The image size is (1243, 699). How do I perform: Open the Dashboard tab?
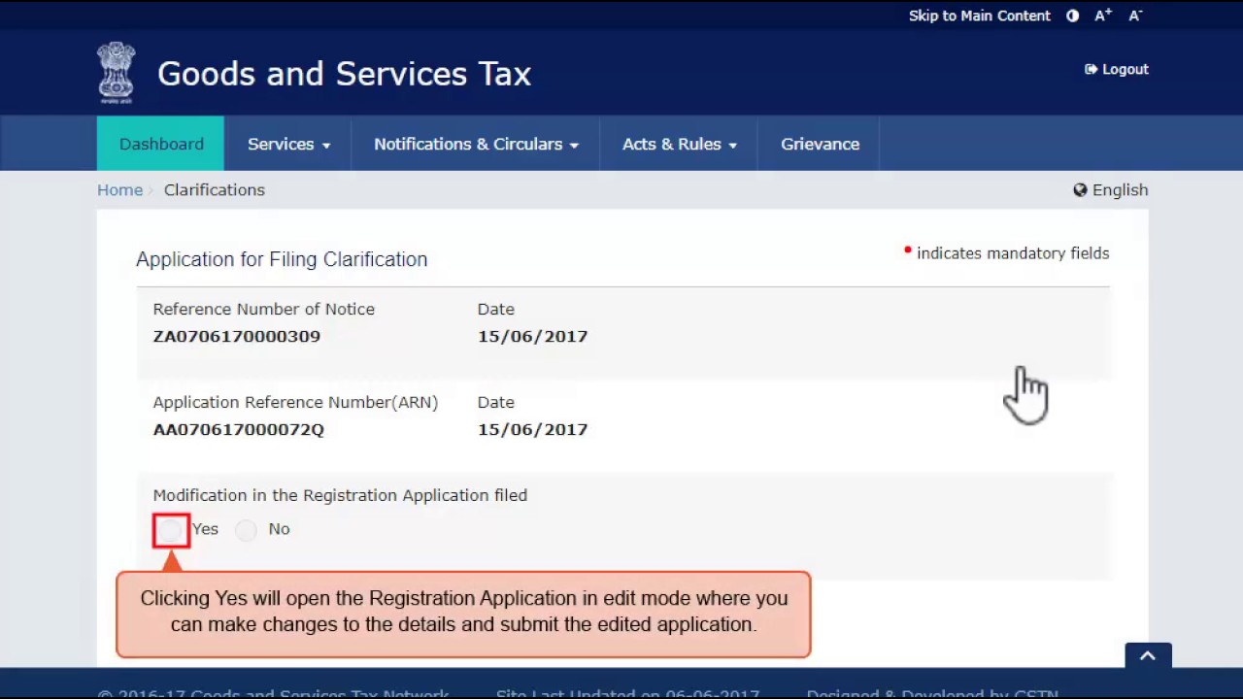[161, 144]
